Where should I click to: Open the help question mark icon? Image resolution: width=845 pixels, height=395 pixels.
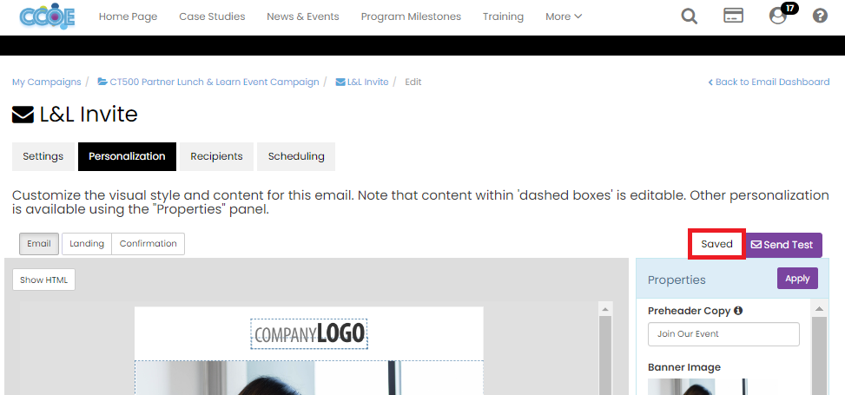click(x=820, y=16)
